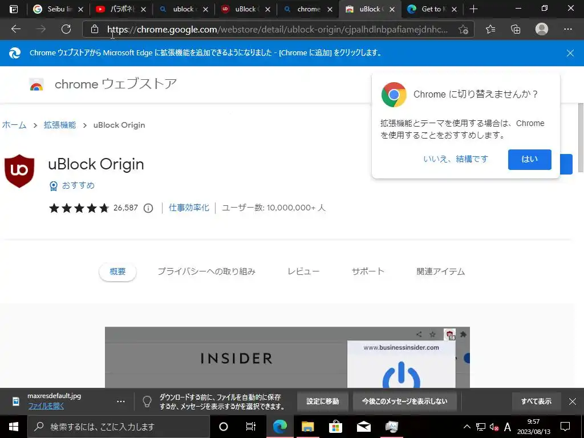Open File Explorer from the taskbar
Image resolution: width=584 pixels, height=438 pixels.
pyautogui.click(x=307, y=427)
